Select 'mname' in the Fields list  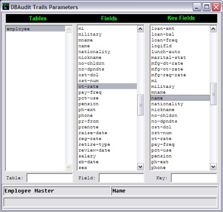point(107,40)
